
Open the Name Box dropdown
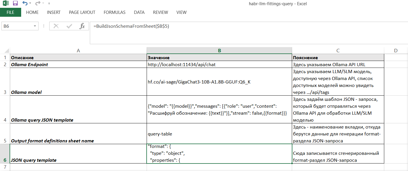34,26
